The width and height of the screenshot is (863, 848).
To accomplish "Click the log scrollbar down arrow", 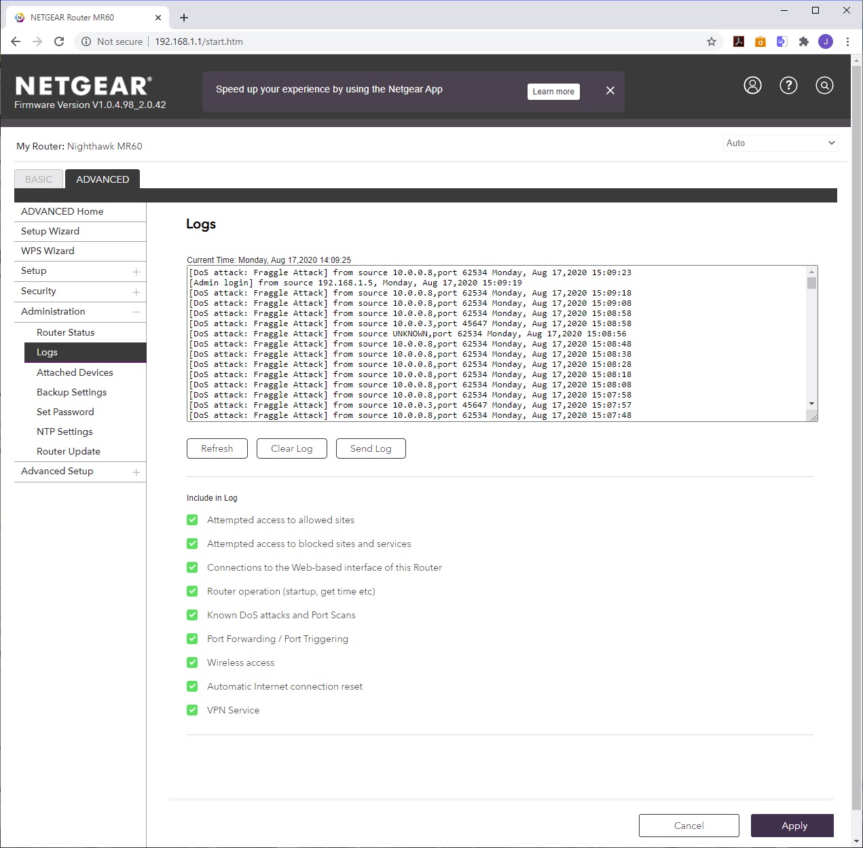I will [811, 404].
